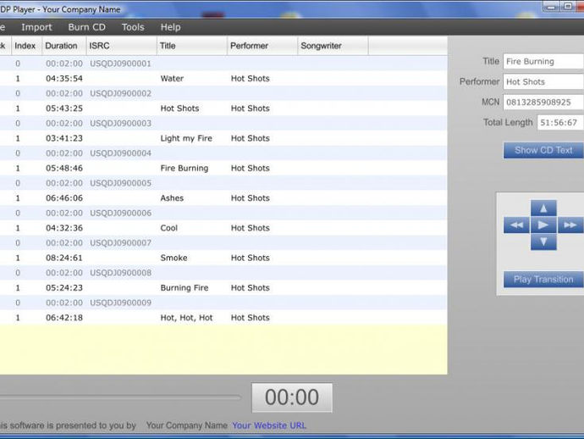Click ISRC USQDJ0900003

(x=121, y=124)
